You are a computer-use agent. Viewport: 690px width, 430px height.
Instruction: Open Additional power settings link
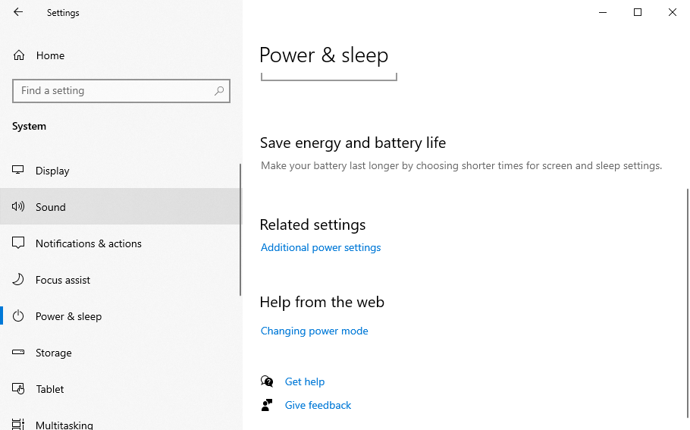(x=321, y=247)
